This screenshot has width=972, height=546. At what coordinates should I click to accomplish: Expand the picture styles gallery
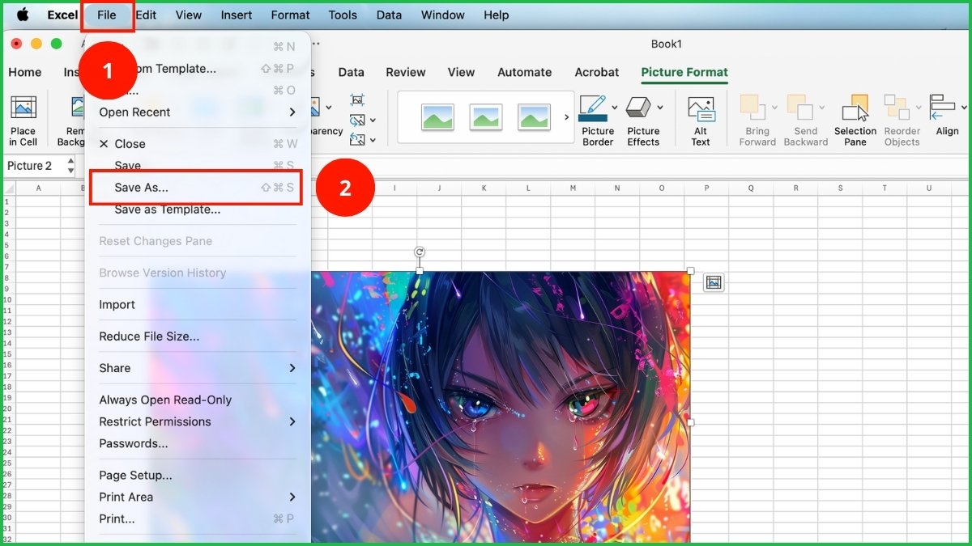(x=566, y=115)
